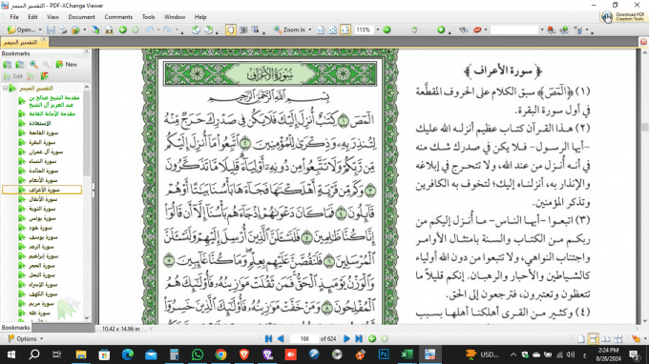This screenshot has width=649, height=364.
Task: Jump to the first page
Action: [268, 339]
